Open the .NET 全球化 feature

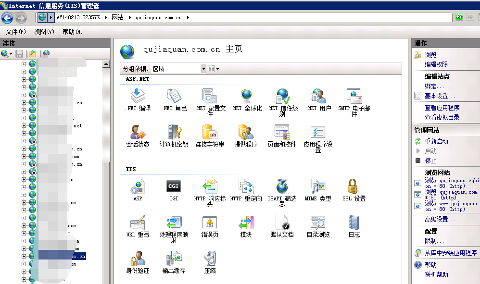click(x=246, y=99)
